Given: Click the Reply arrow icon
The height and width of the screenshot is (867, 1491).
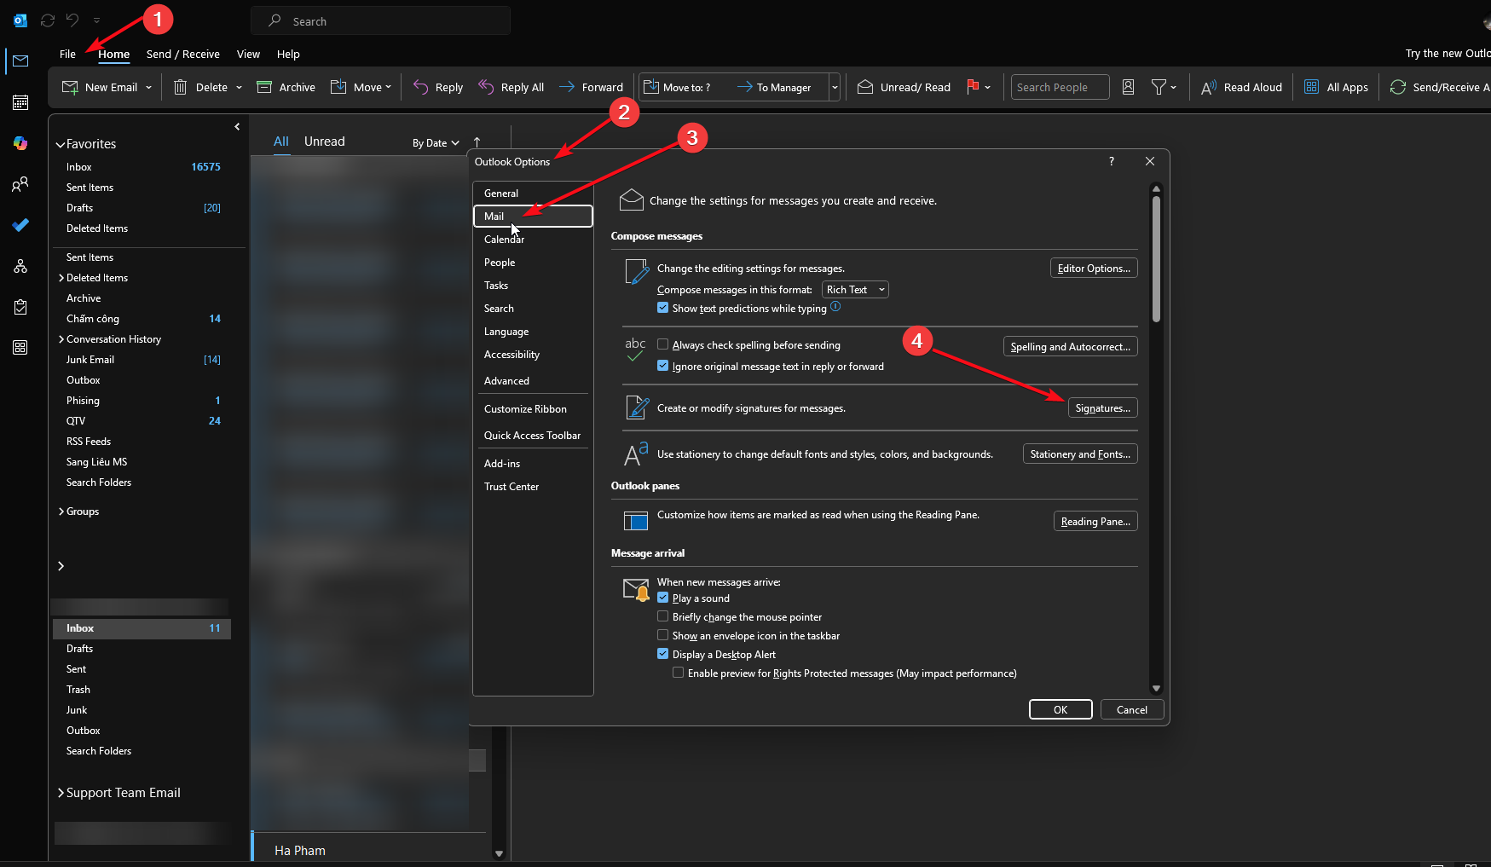Looking at the screenshot, I should tap(420, 87).
